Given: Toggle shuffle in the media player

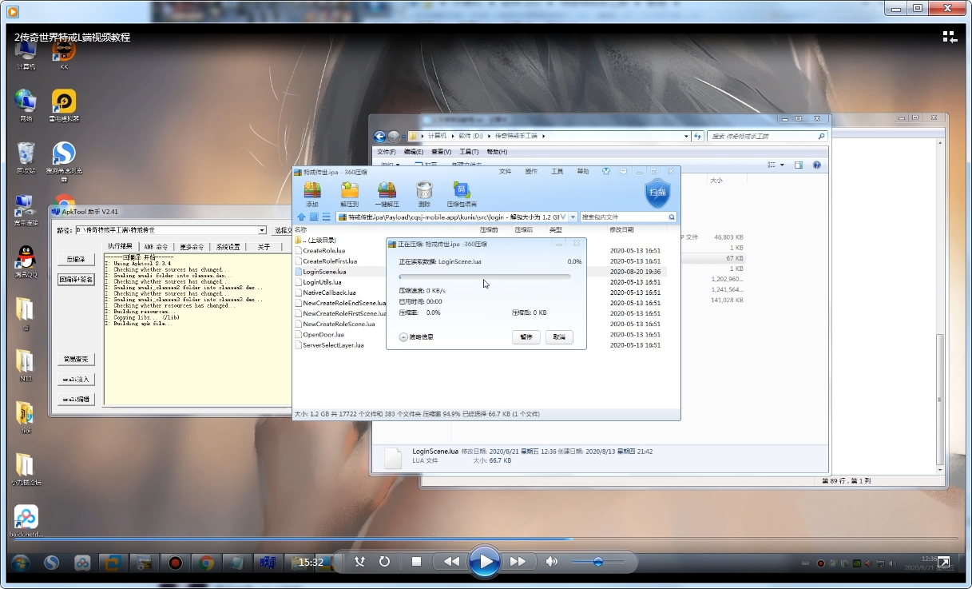Looking at the screenshot, I should tap(361, 562).
